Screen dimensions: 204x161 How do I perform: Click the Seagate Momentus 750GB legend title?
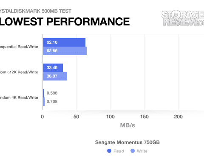pyautogui.click(x=127, y=142)
